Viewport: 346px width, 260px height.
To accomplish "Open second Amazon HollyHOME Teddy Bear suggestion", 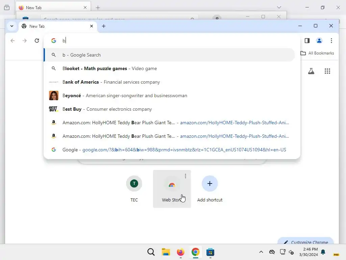I will [x=170, y=136].
